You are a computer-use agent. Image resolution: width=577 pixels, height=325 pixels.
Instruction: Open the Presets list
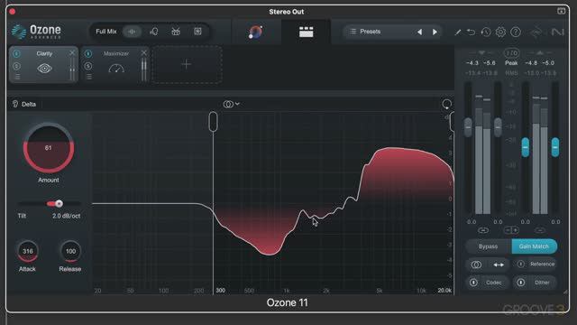coord(370,32)
